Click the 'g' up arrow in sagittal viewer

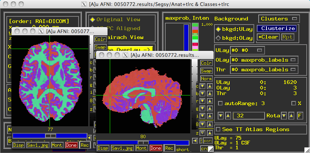click(x=210, y=108)
